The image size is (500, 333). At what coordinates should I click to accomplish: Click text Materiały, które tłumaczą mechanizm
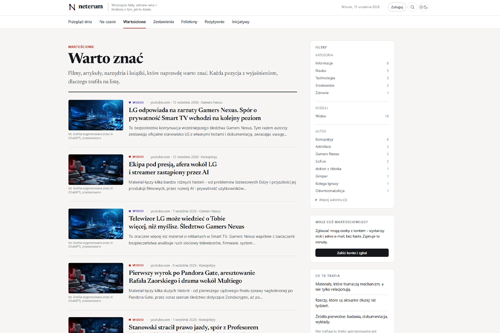click(x=350, y=286)
